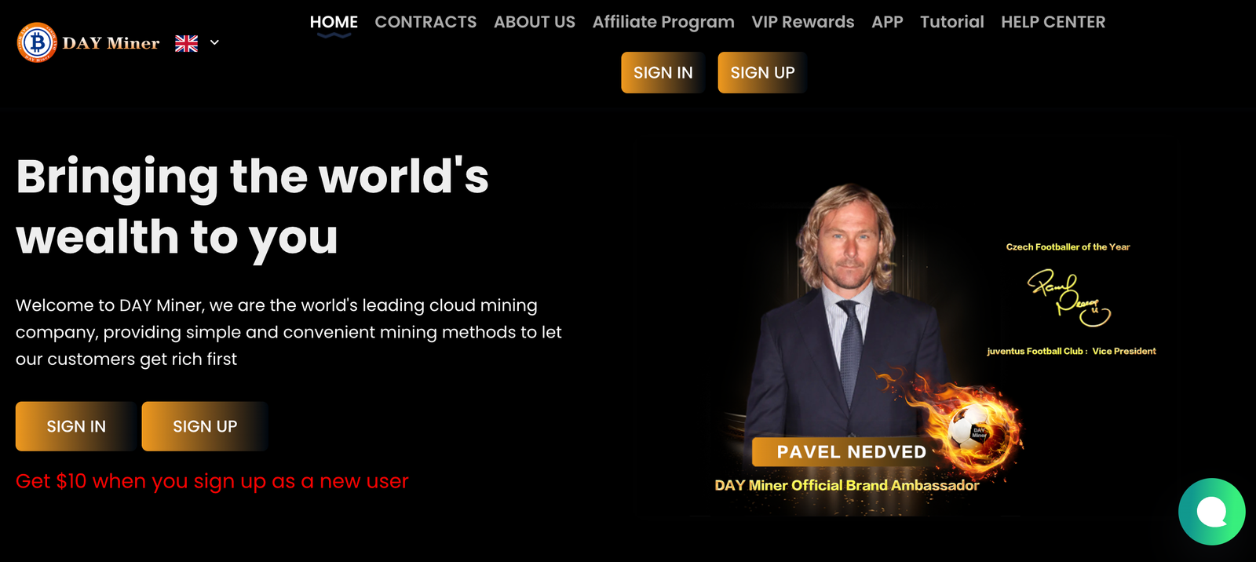
Task: Click the "Czech Footballer of the Year" text
Action: click(x=1068, y=246)
